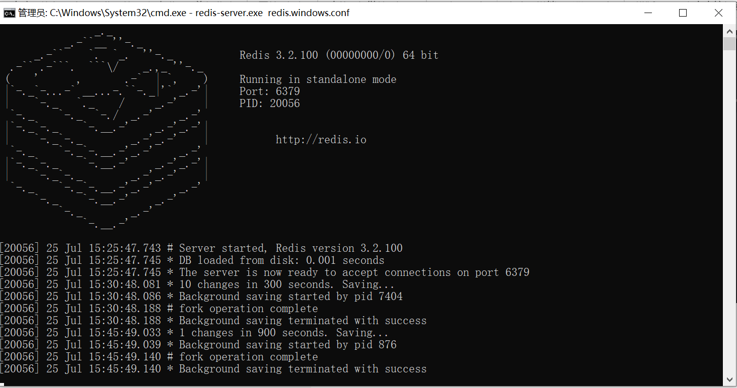
Task: Click the 'Background saving started by pid 876' line
Action: click(x=198, y=345)
